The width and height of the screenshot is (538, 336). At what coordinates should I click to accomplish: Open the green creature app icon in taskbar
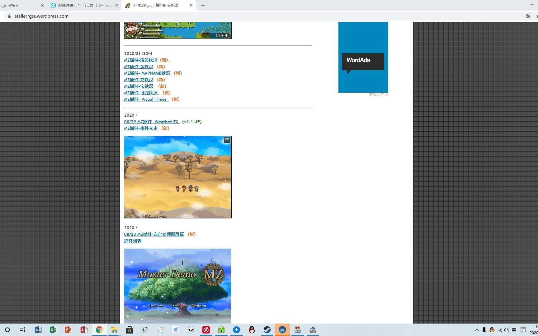pyautogui.click(x=221, y=330)
